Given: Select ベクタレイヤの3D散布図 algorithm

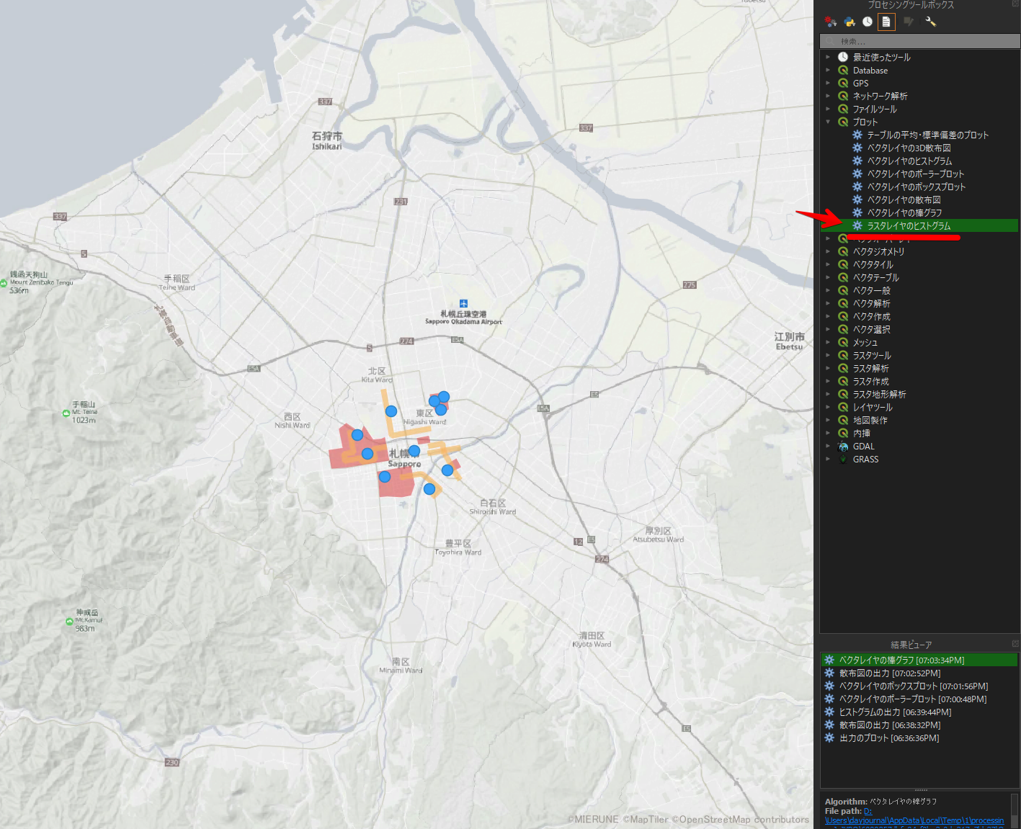Looking at the screenshot, I should coord(909,148).
